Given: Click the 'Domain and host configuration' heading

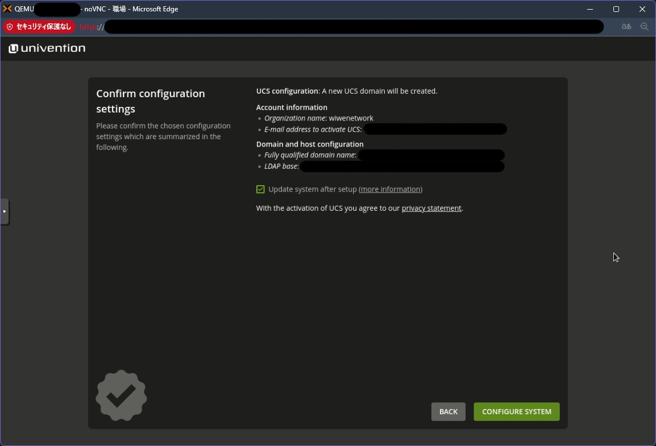Looking at the screenshot, I should click(x=310, y=144).
